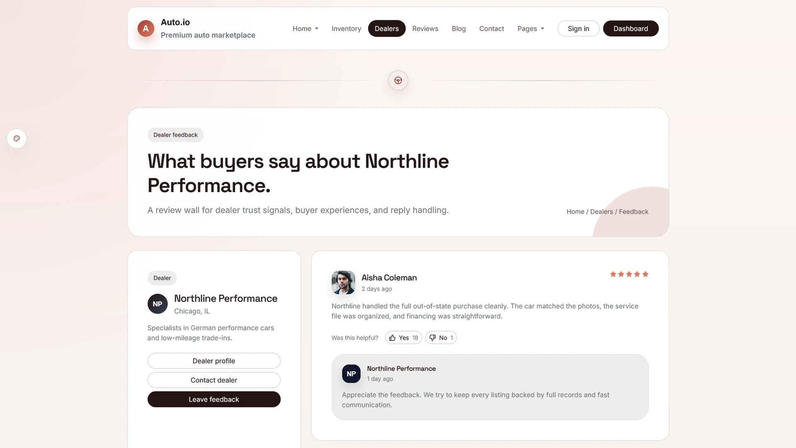Screen dimensions: 796x448
Task: Click the Contact dealer button
Action: coord(214,380)
